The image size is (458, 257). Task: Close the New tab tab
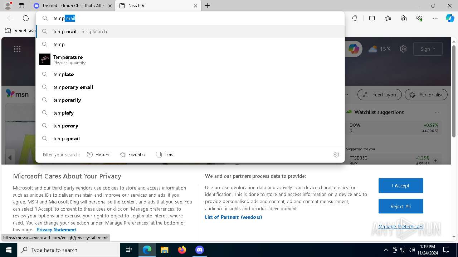pos(195,6)
